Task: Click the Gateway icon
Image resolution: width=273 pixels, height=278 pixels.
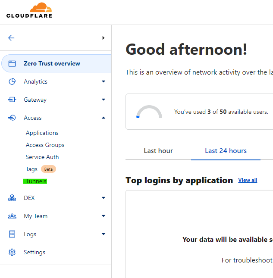Action: pyautogui.click(x=12, y=100)
